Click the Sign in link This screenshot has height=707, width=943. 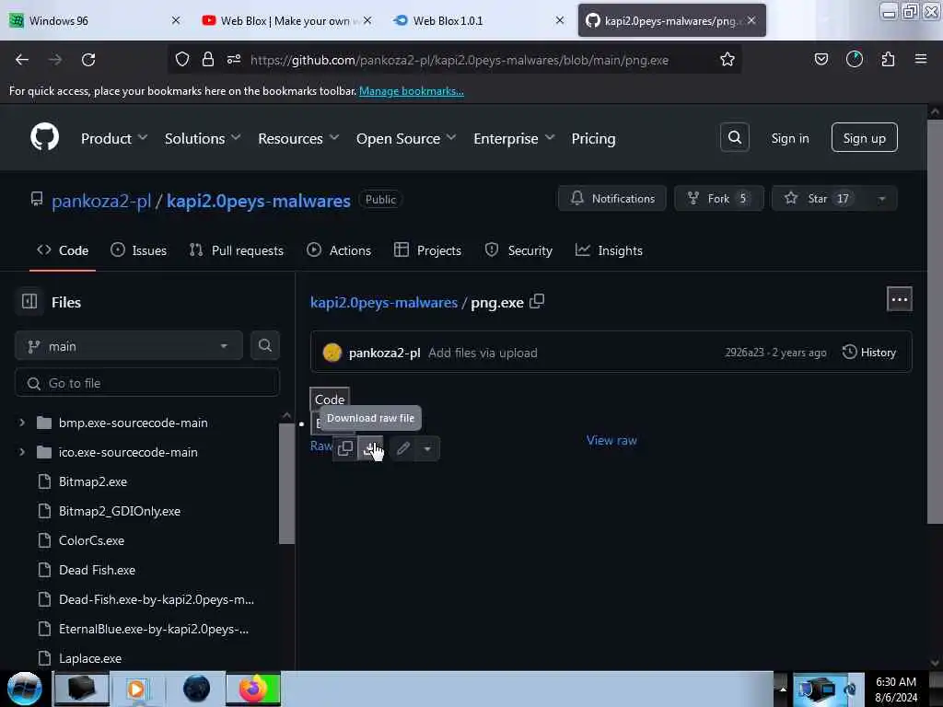pos(789,138)
